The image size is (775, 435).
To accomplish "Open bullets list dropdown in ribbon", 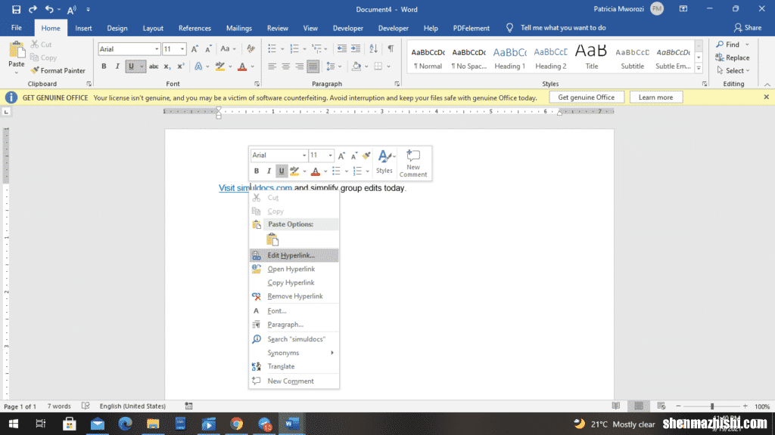I will [x=283, y=49].
